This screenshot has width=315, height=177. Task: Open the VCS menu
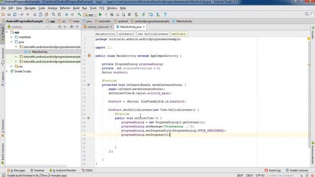[102, 8]
